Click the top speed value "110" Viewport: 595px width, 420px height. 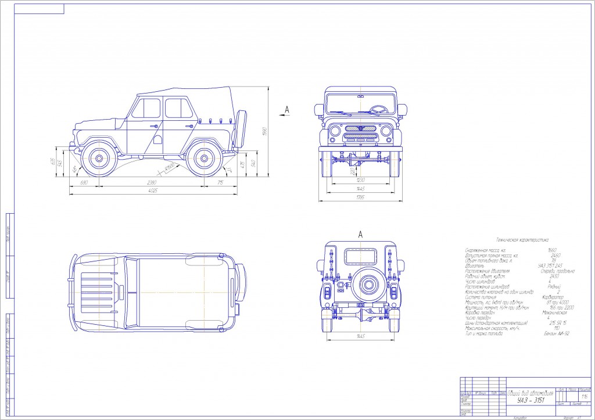[x=557, y=329]
